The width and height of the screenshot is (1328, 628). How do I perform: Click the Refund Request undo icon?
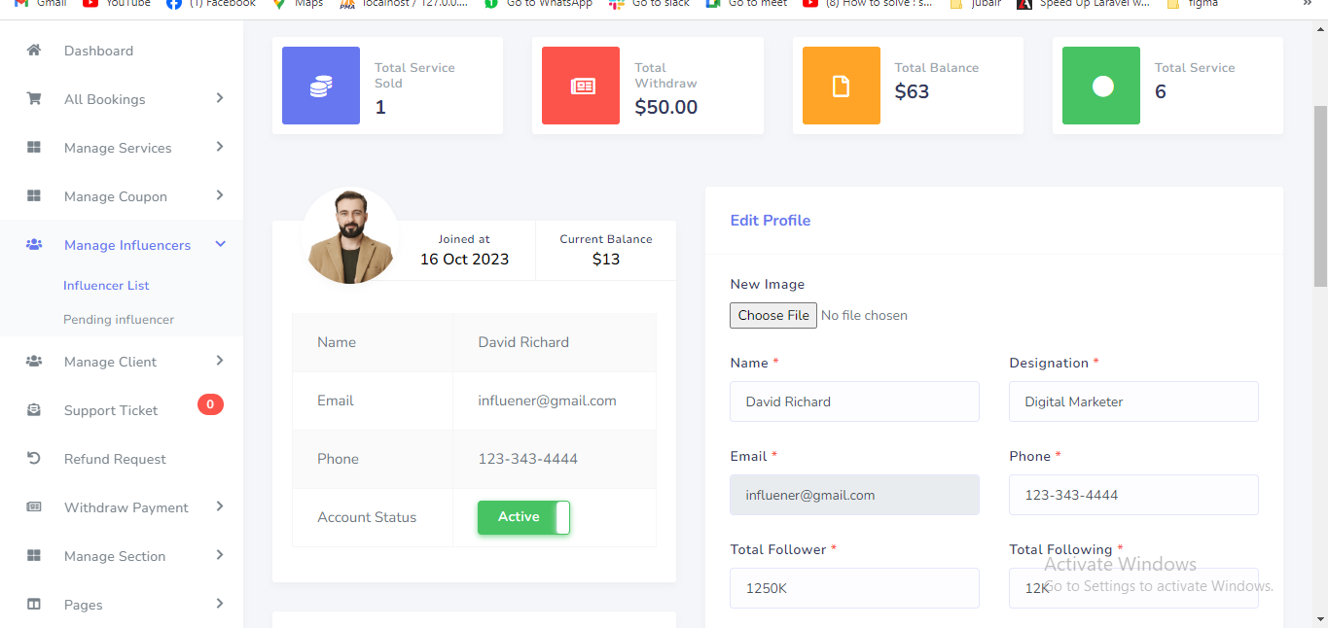tap(34, 459)
